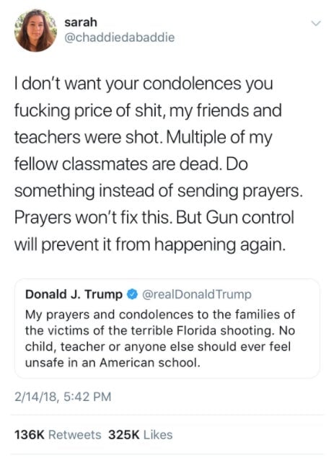
Task: View the 136K Retweets list
Action: (x=58, y=435)
